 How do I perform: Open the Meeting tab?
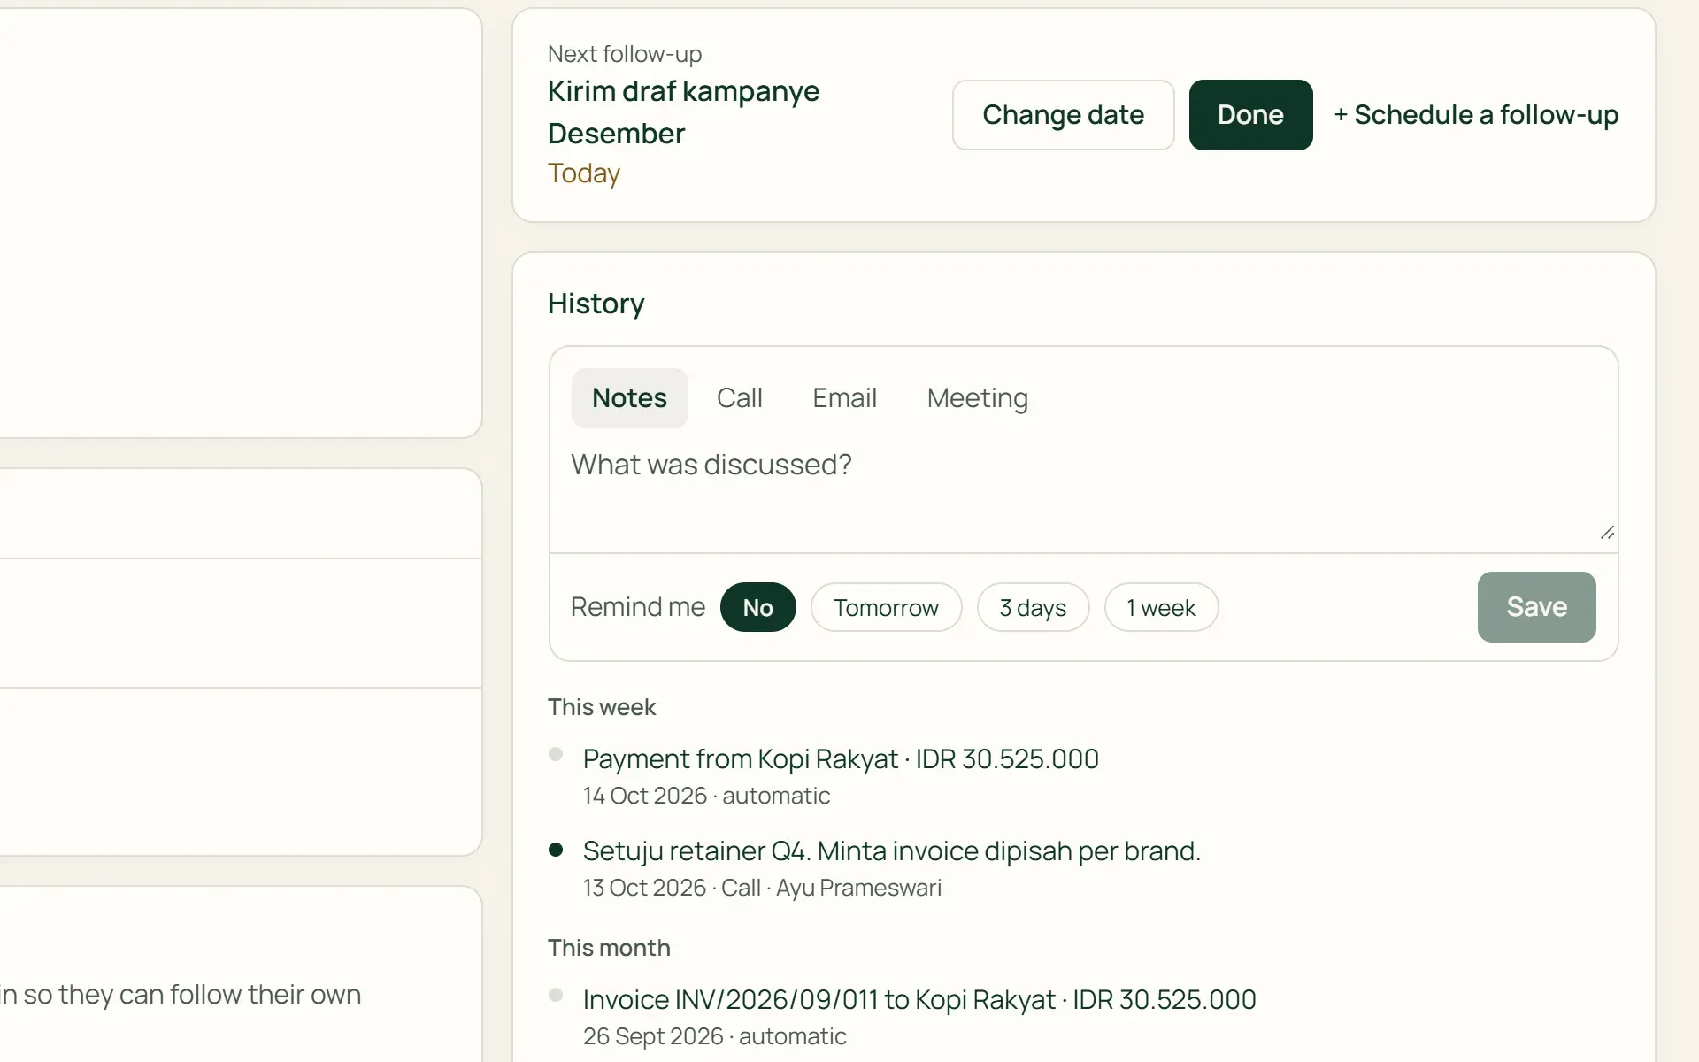tap(977, 398)
